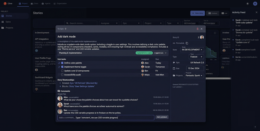Screen dimensions: 260x131
Task: Click the Permalink link icon
Action: (174, 43)
